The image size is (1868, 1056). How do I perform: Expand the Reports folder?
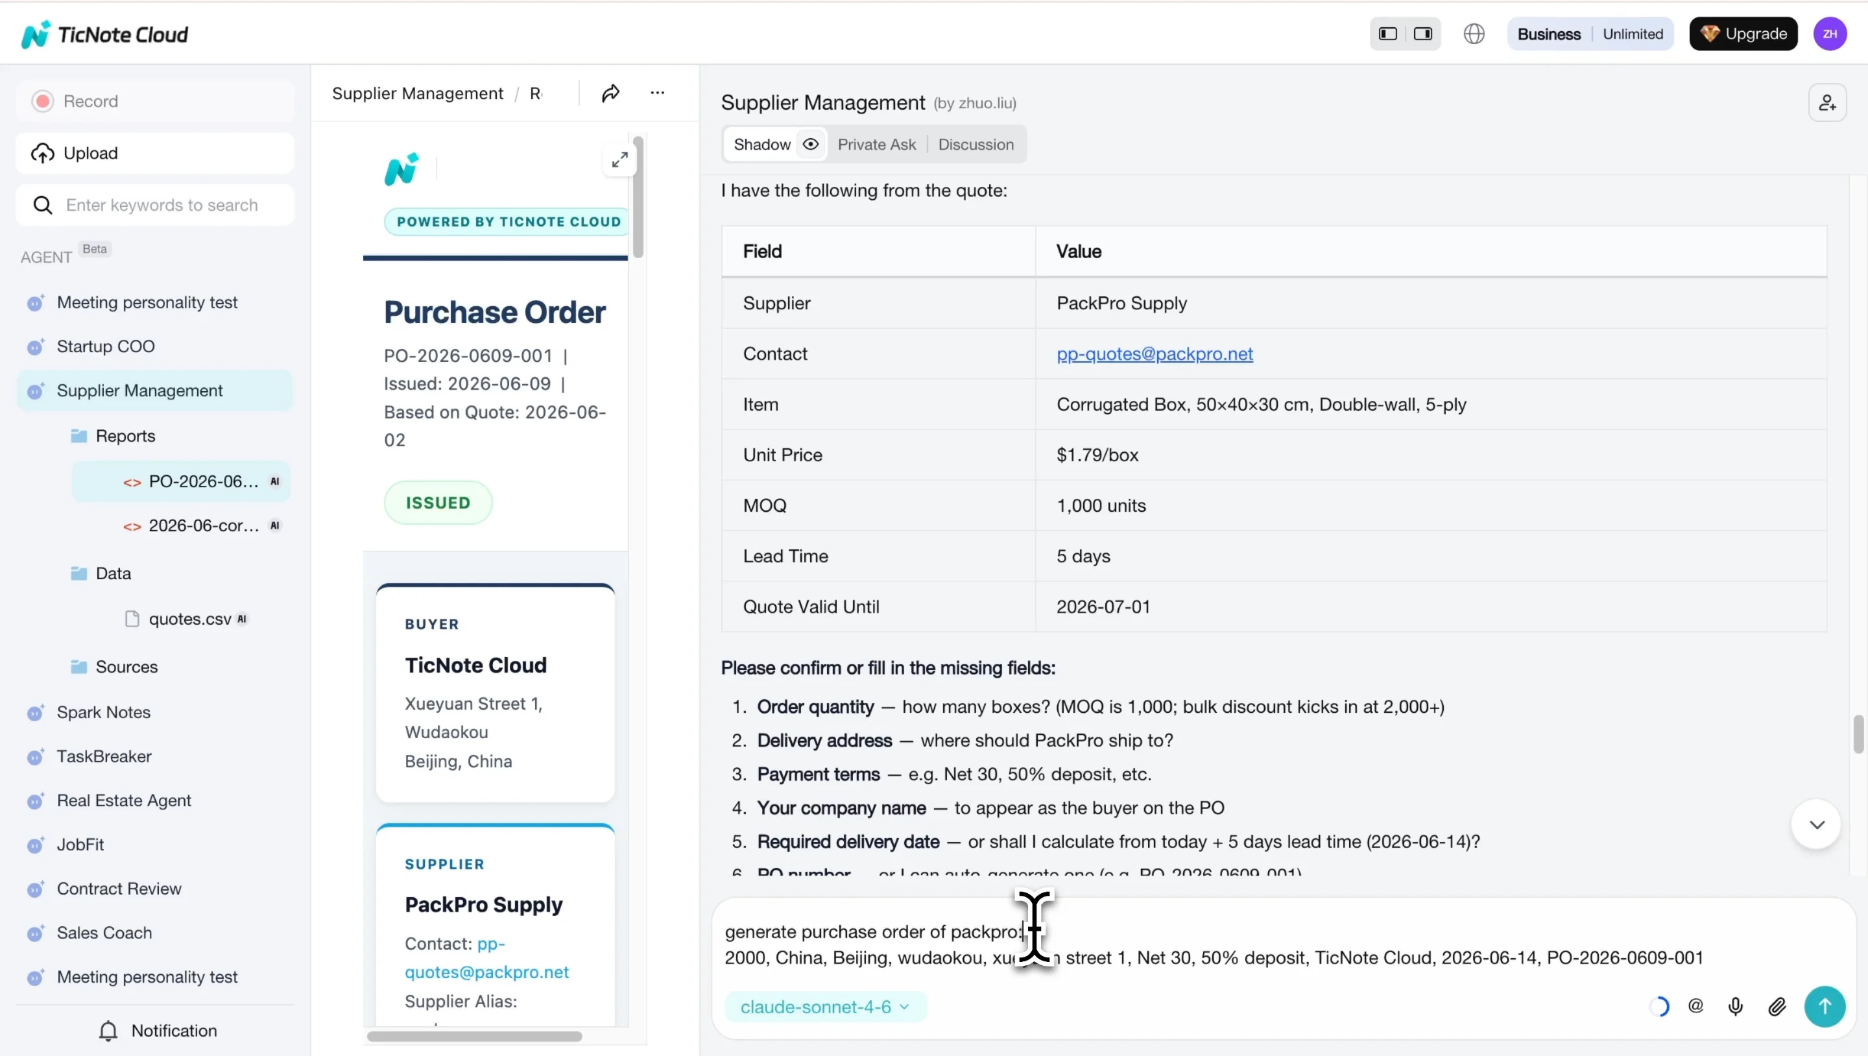(x=125, y=436)
